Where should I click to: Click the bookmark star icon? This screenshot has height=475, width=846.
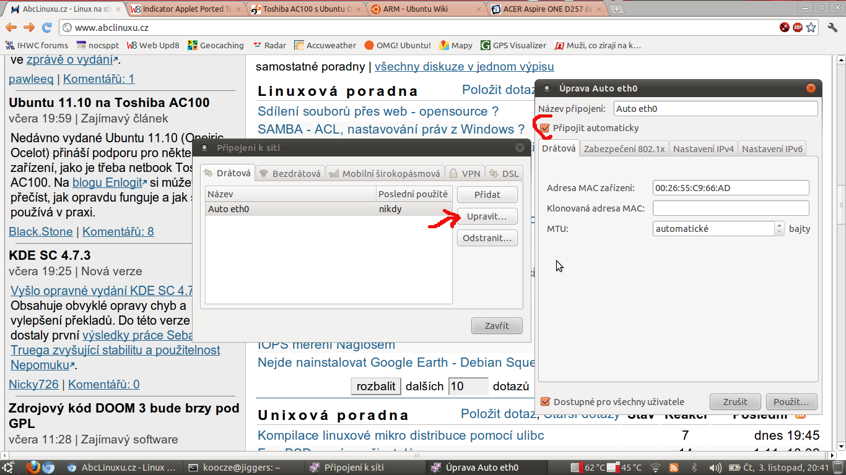pyautogui.click(x=811, y=27)
